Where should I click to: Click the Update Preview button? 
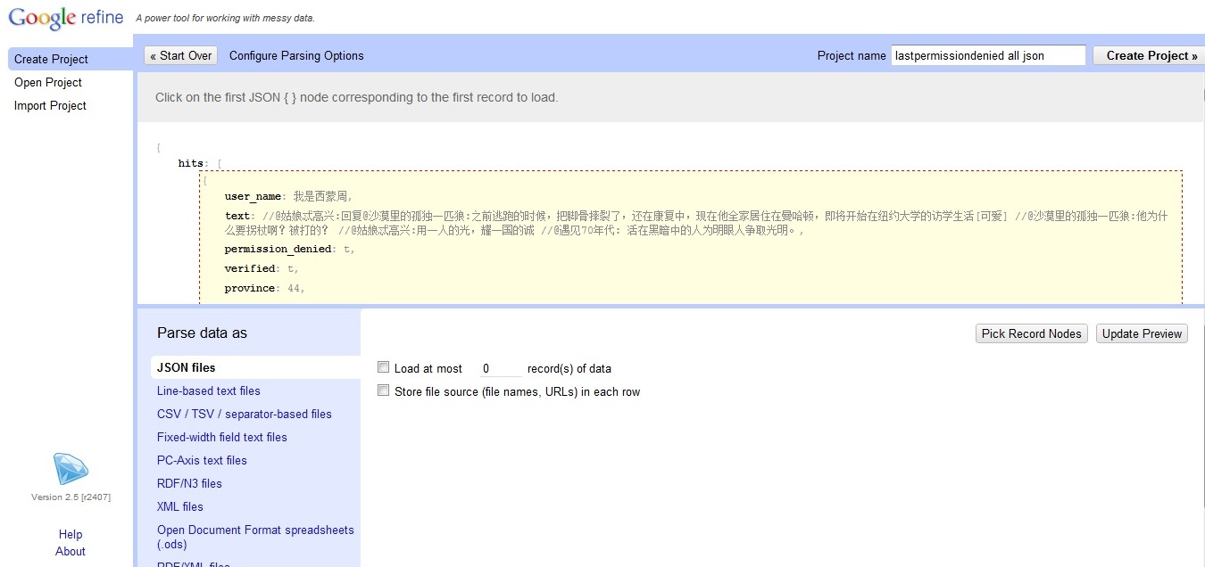tap(1142, 333)
